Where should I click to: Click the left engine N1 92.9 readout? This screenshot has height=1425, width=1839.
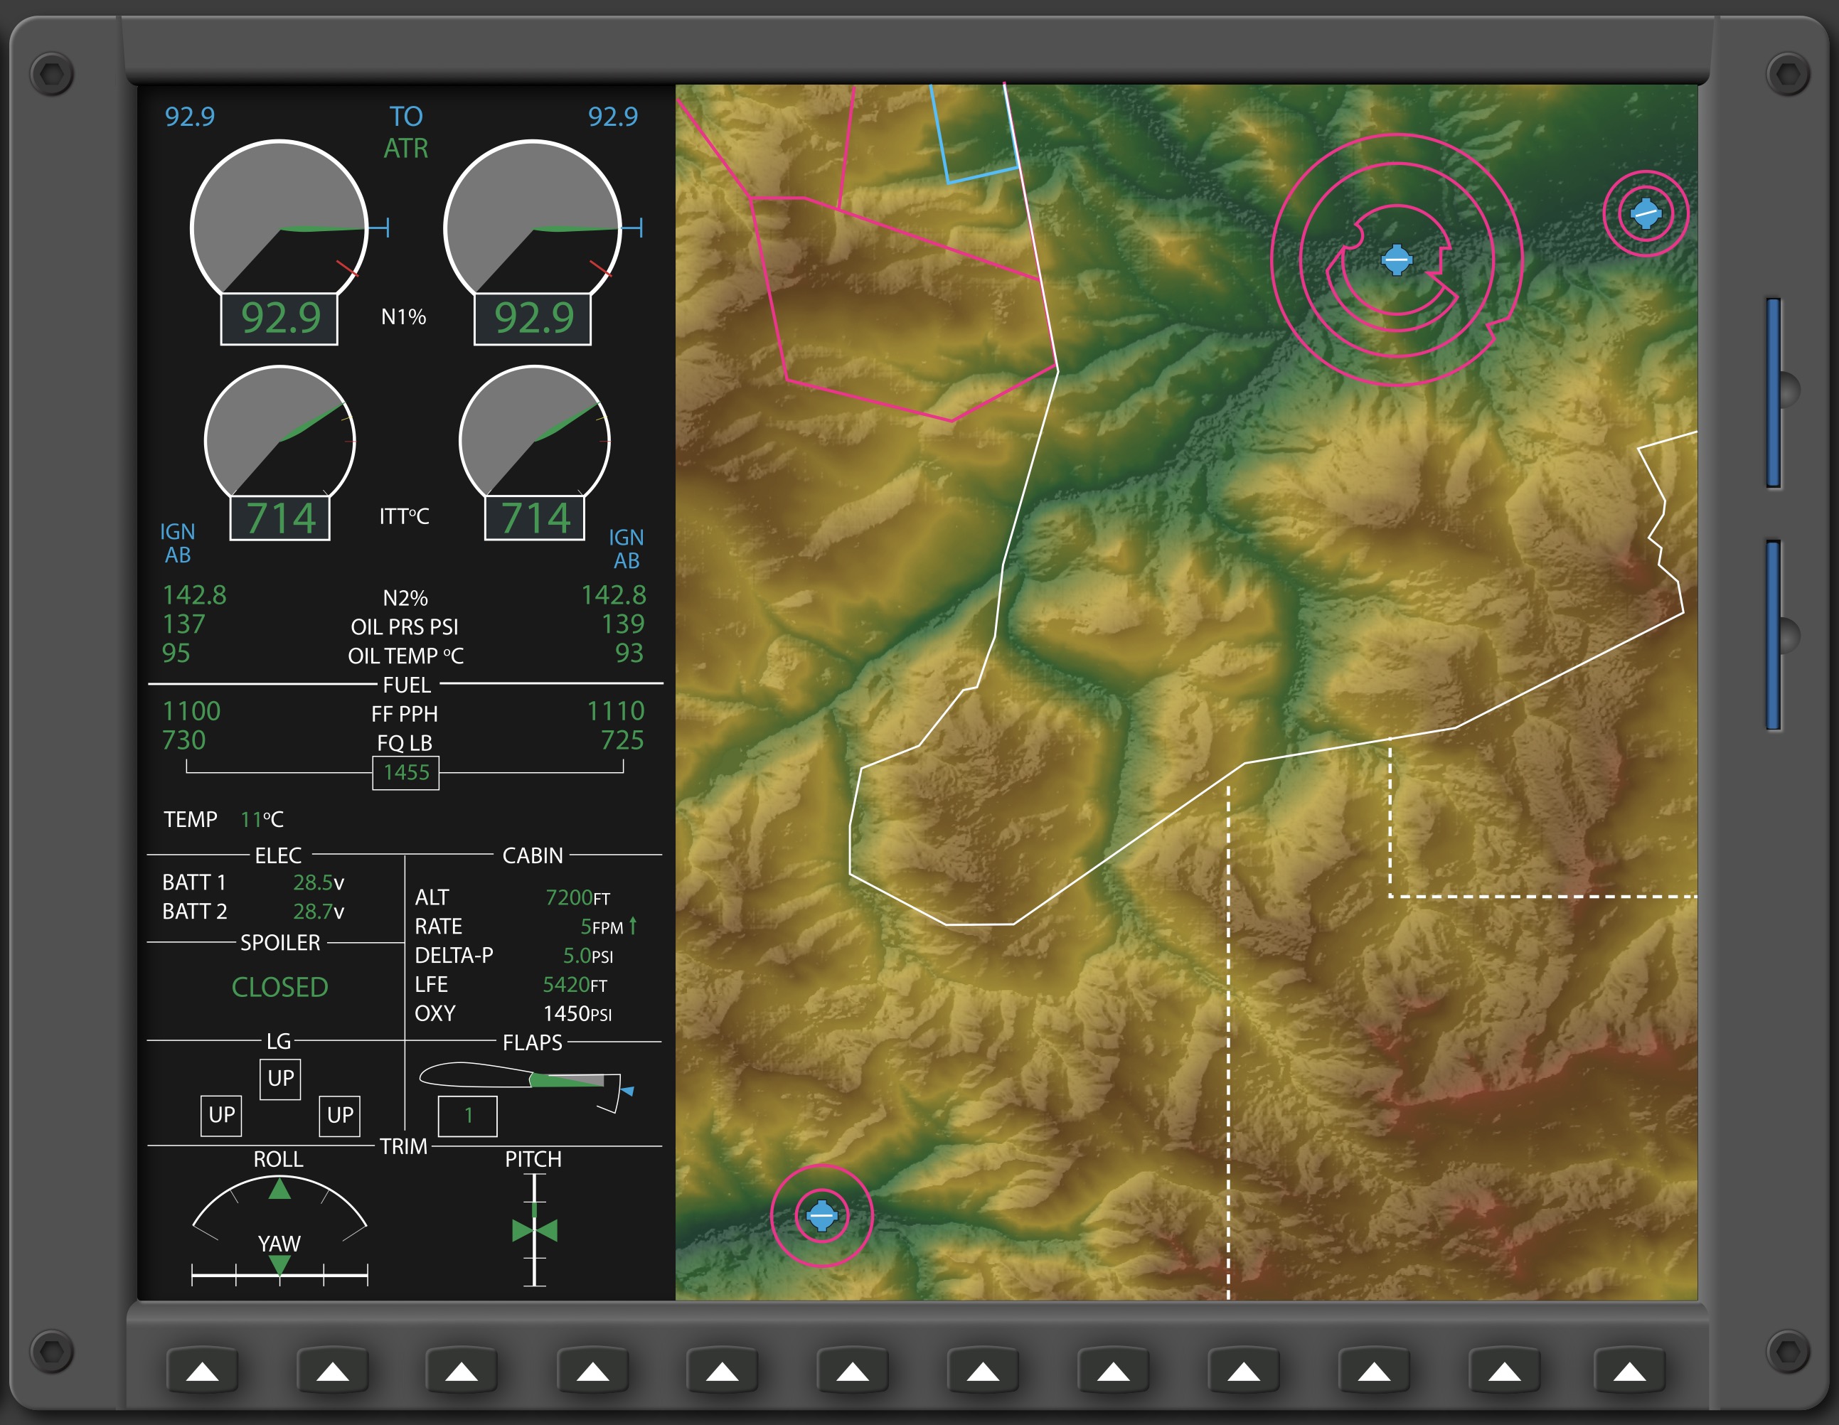279,319
